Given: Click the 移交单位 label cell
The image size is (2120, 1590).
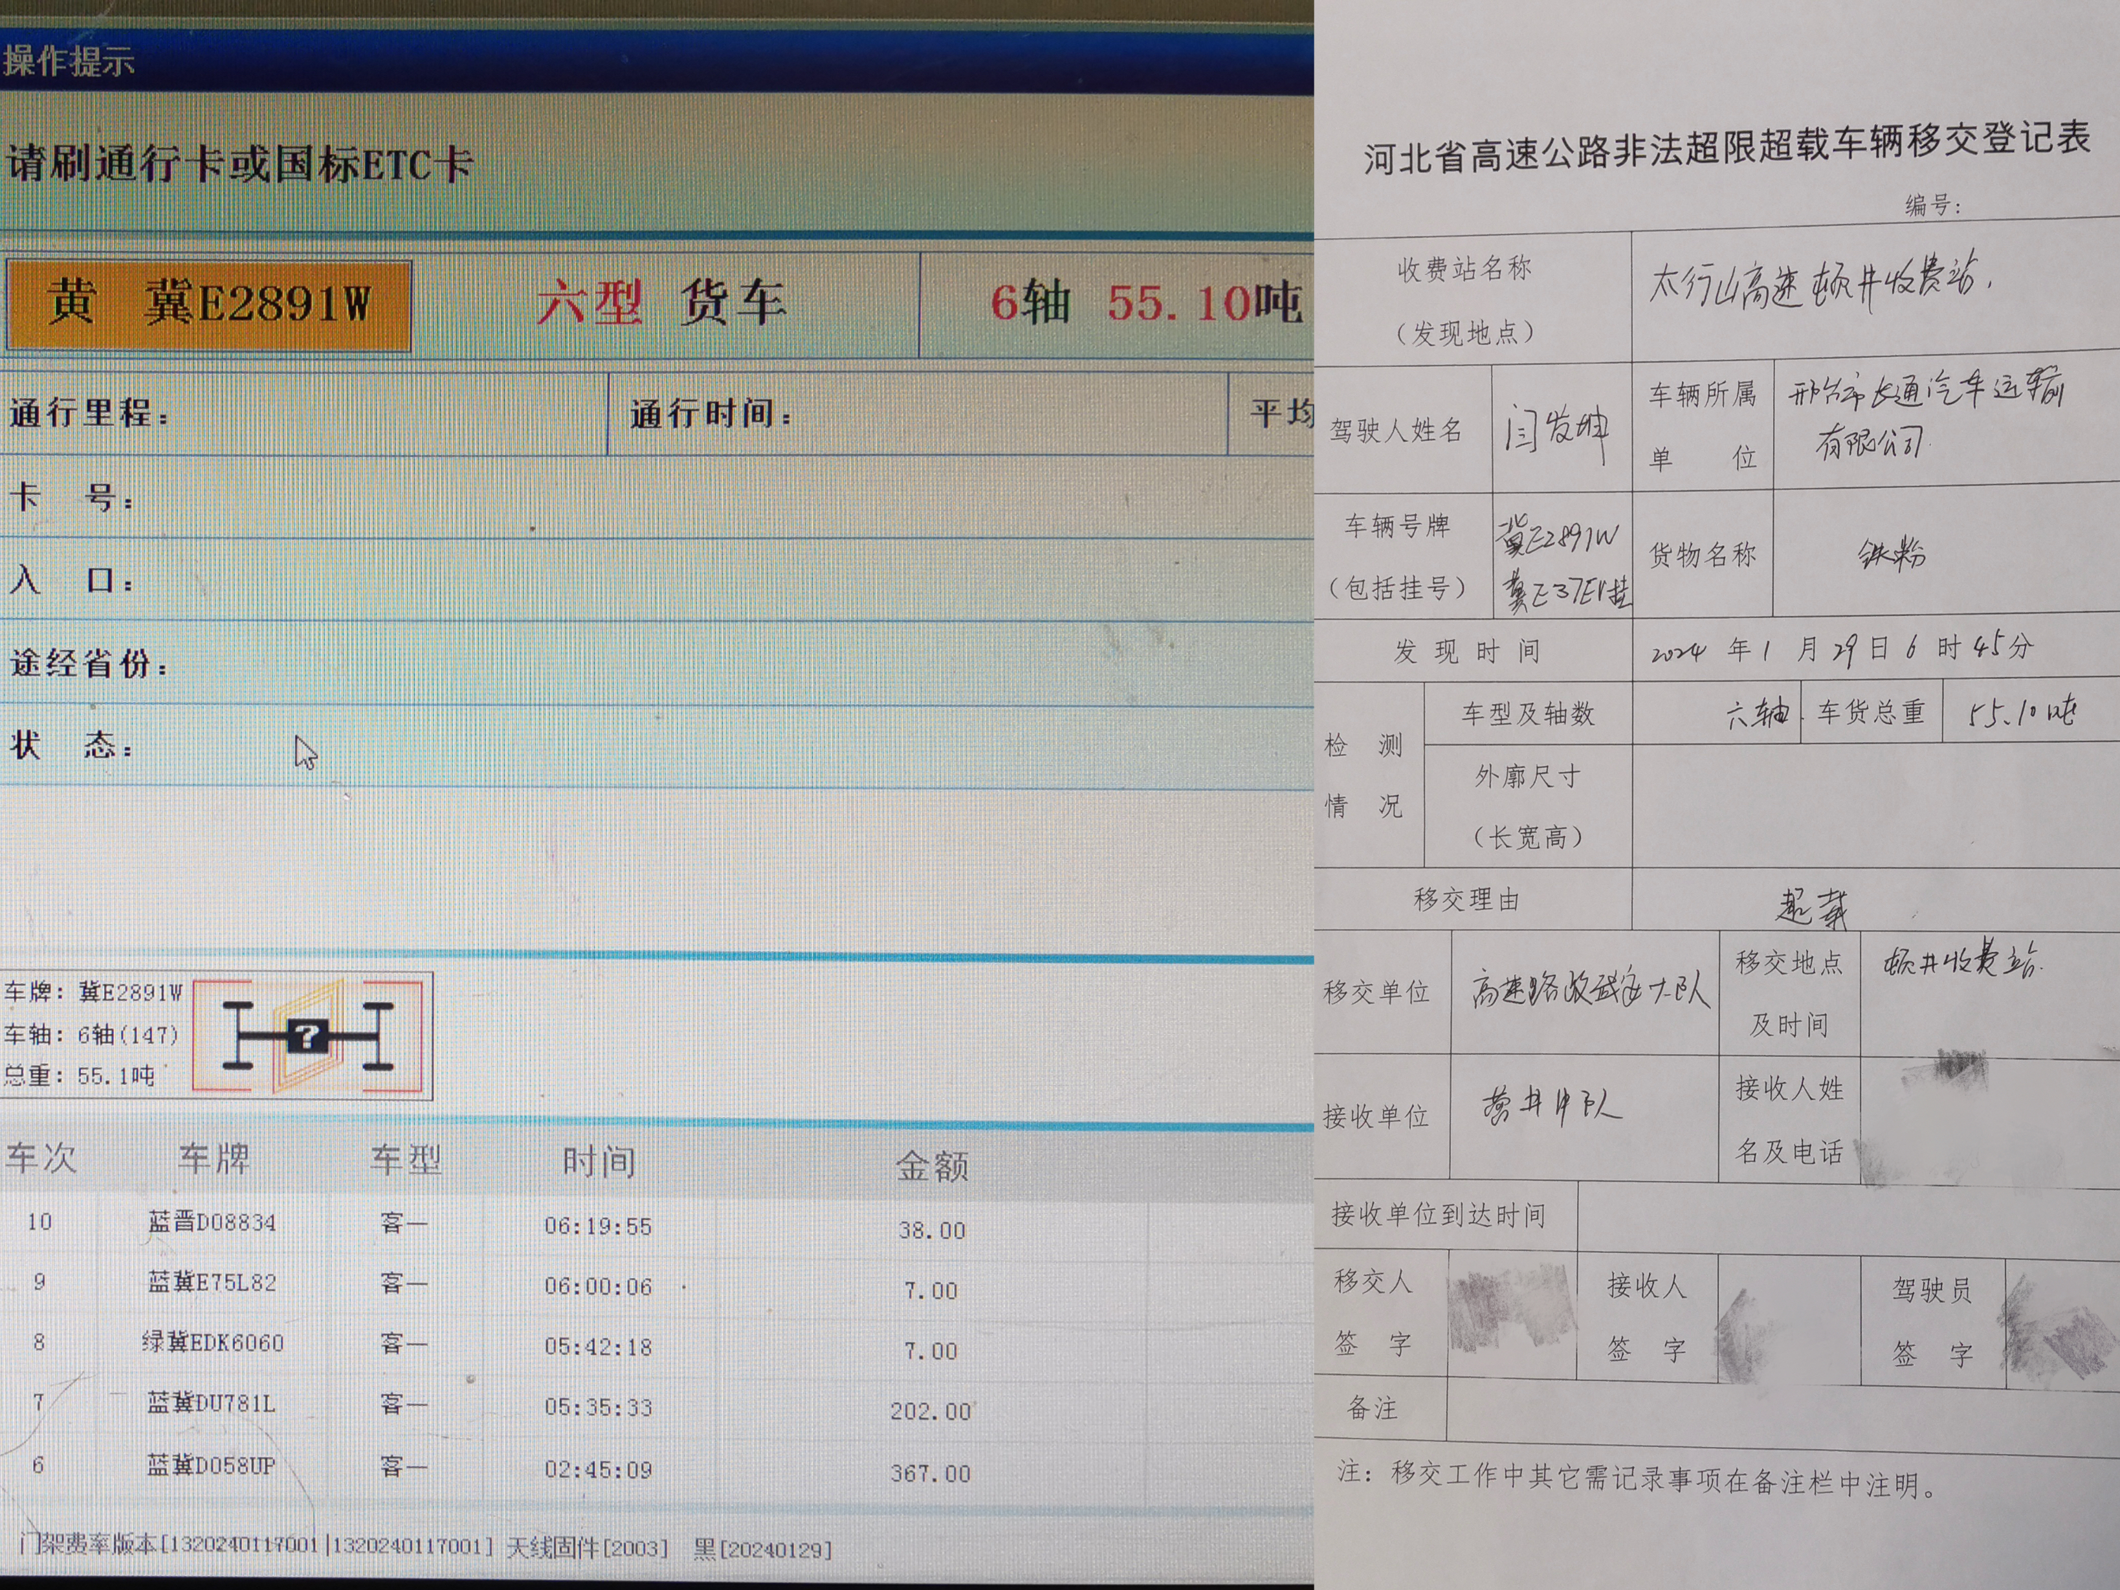Looking at the screenshot, I should point(1381,992).
